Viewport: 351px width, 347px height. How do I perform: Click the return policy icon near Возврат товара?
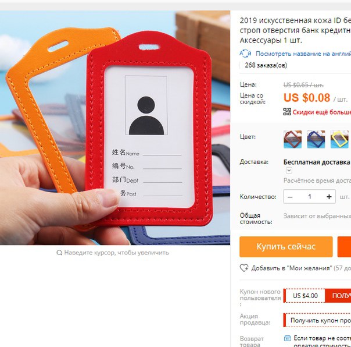[288, 338]
